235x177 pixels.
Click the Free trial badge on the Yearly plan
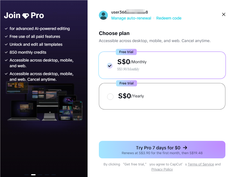pyautogui.click(x=126, y=83)
